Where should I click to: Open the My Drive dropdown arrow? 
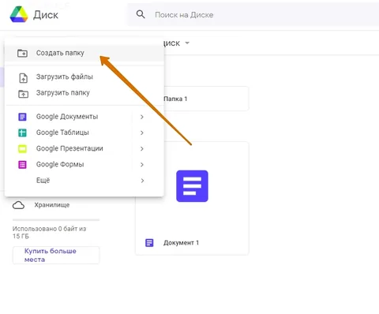point(187,43)
